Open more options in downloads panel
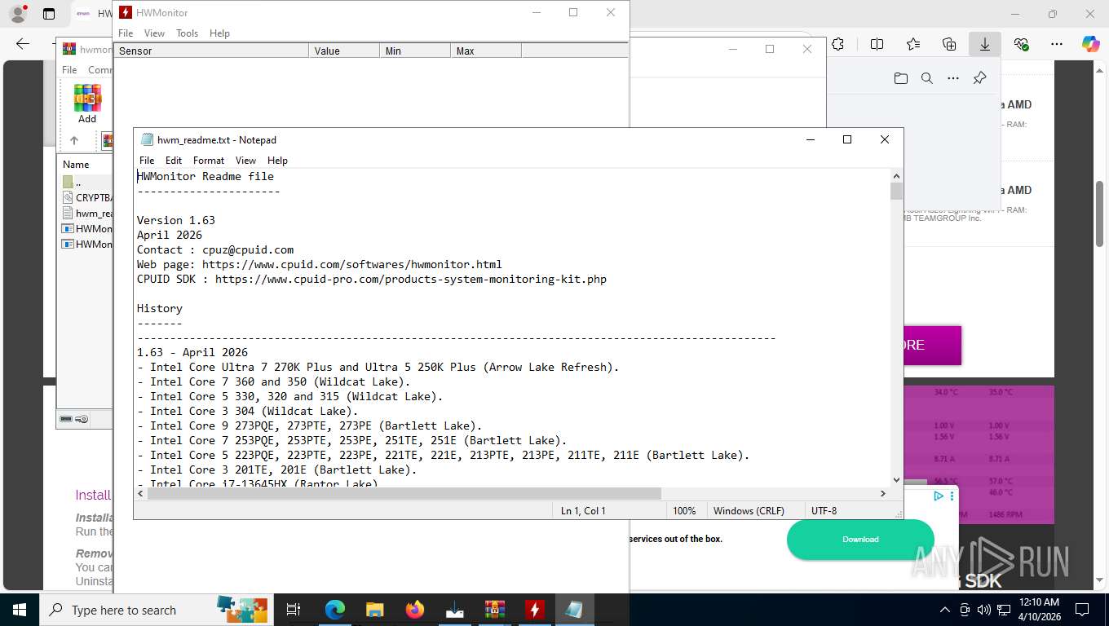This screenshot has height=626, width=1109. pyautogui.click(x=953, y=78)
